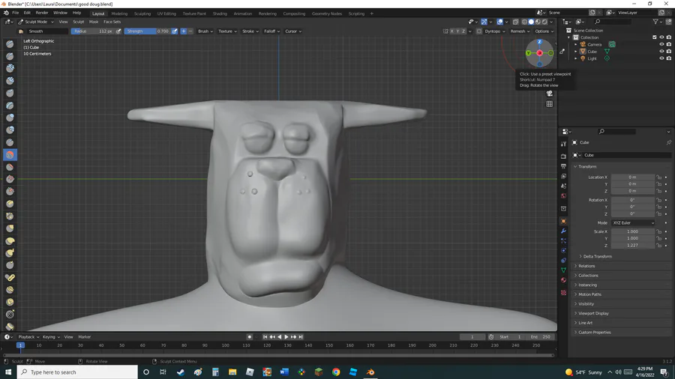Open the Remesh popover button

coord(518,31)
